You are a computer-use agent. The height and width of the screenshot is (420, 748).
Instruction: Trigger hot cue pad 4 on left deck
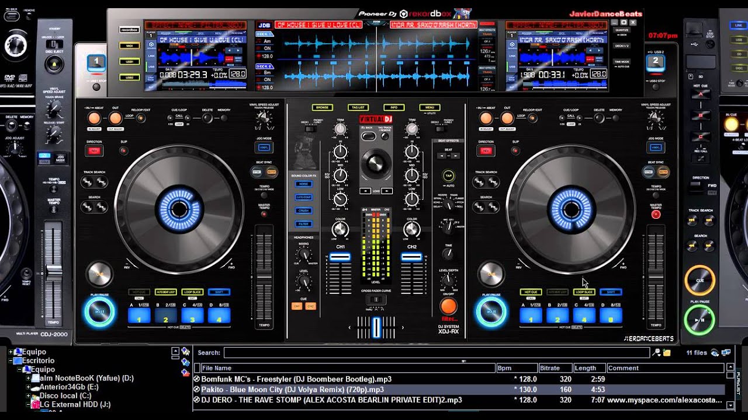[219, 316]
